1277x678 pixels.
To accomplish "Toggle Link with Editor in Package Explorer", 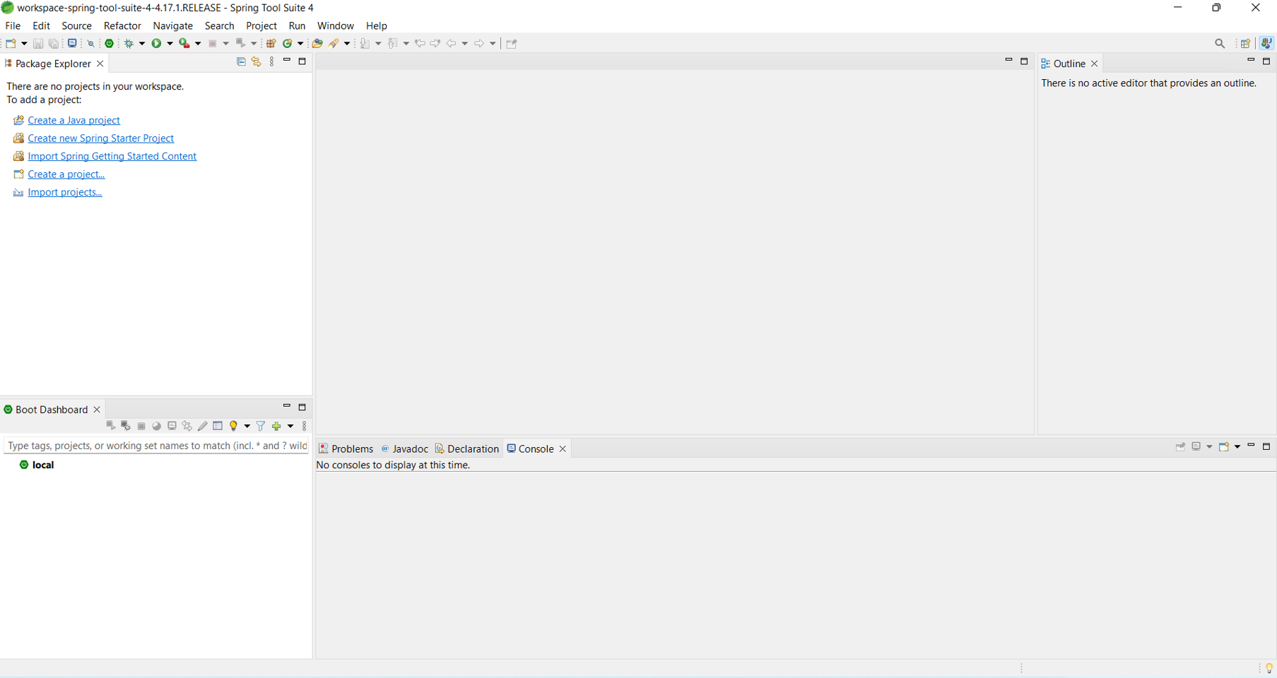I will pos(256,62).
